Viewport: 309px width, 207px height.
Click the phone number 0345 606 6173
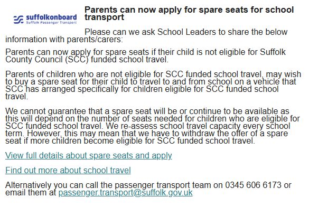click(x=253, y=185)
